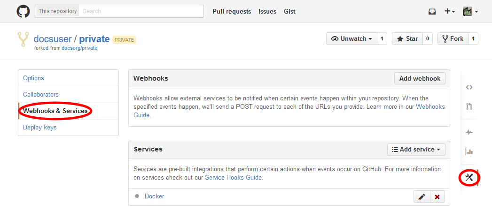Open the Settings tools icon

pyautogui.click(x=469, y=177)
